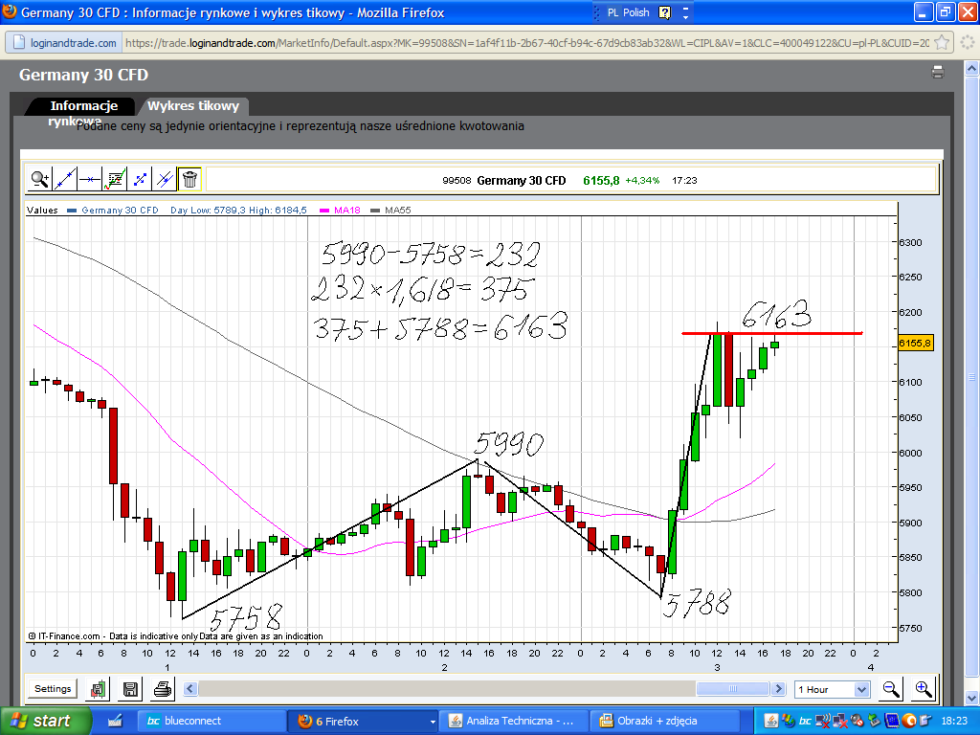Click the candlestick chart type icon
The width and height of the screenshot is (980, 735).
99,689
